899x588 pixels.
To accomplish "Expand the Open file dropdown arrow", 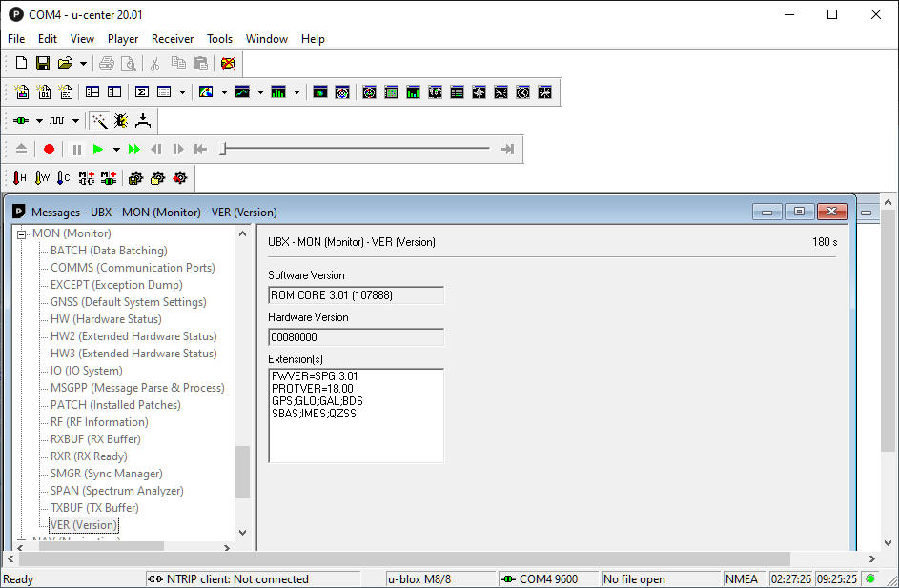I will [x=83, y=64].
